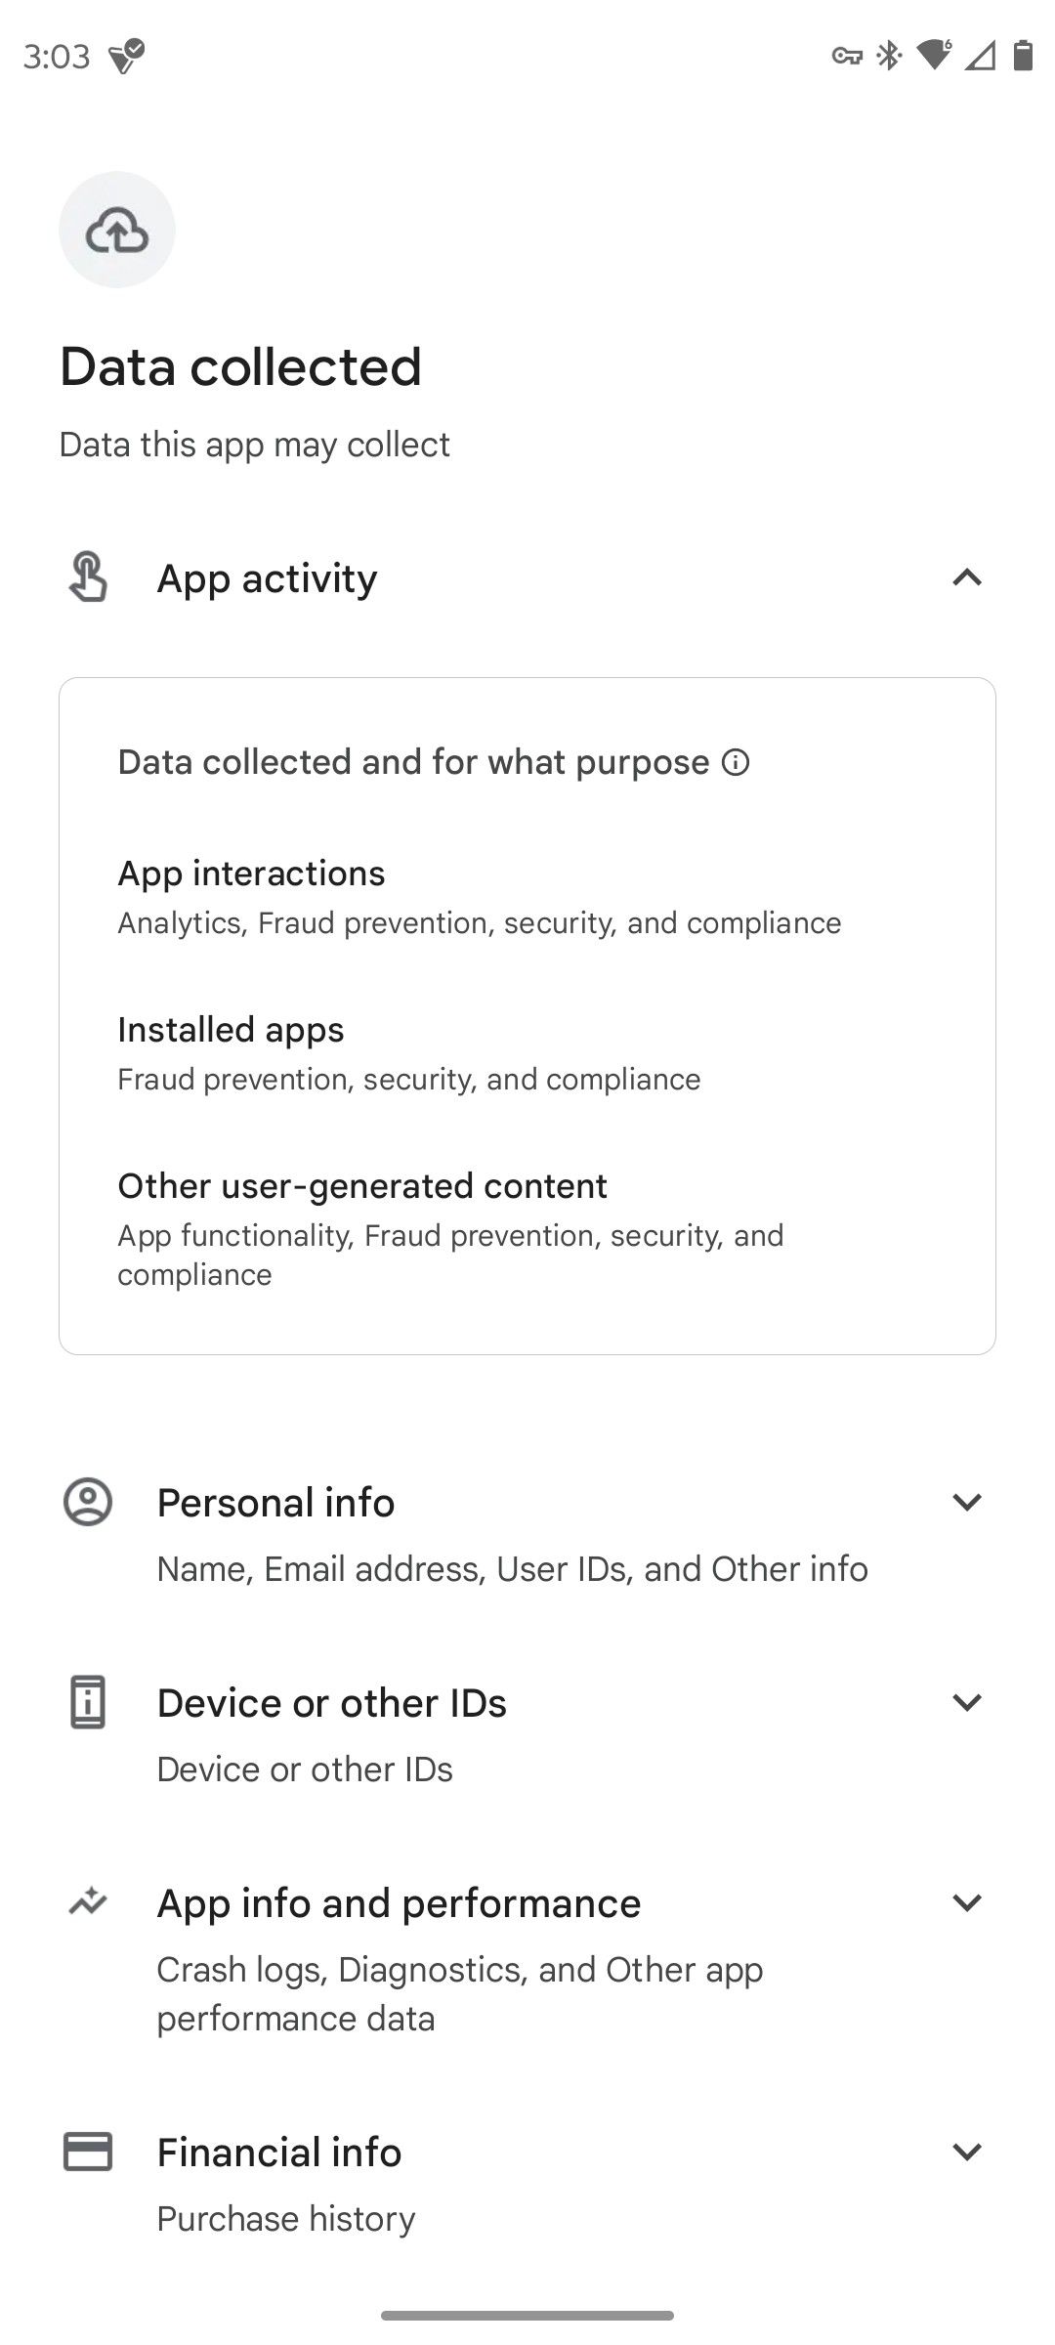Click the key icon in the status bar
This screenshot has height=2345, width=1055.
click(x=849, y=56)
